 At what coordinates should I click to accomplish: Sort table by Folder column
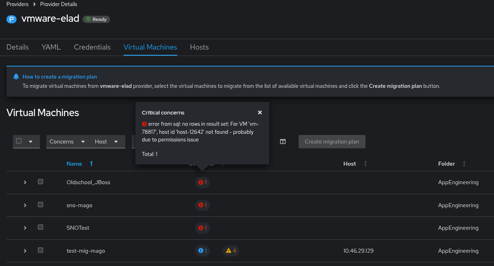[464, 164]
